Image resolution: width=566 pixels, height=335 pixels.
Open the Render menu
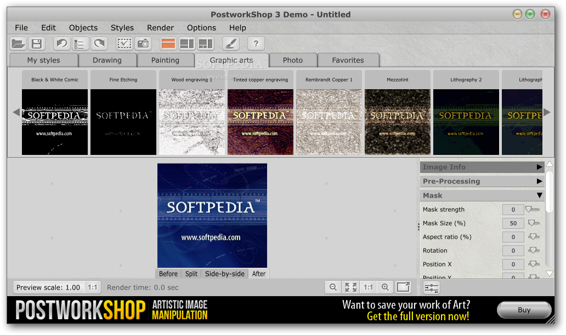pyautogui.click(x=160, y=28)
